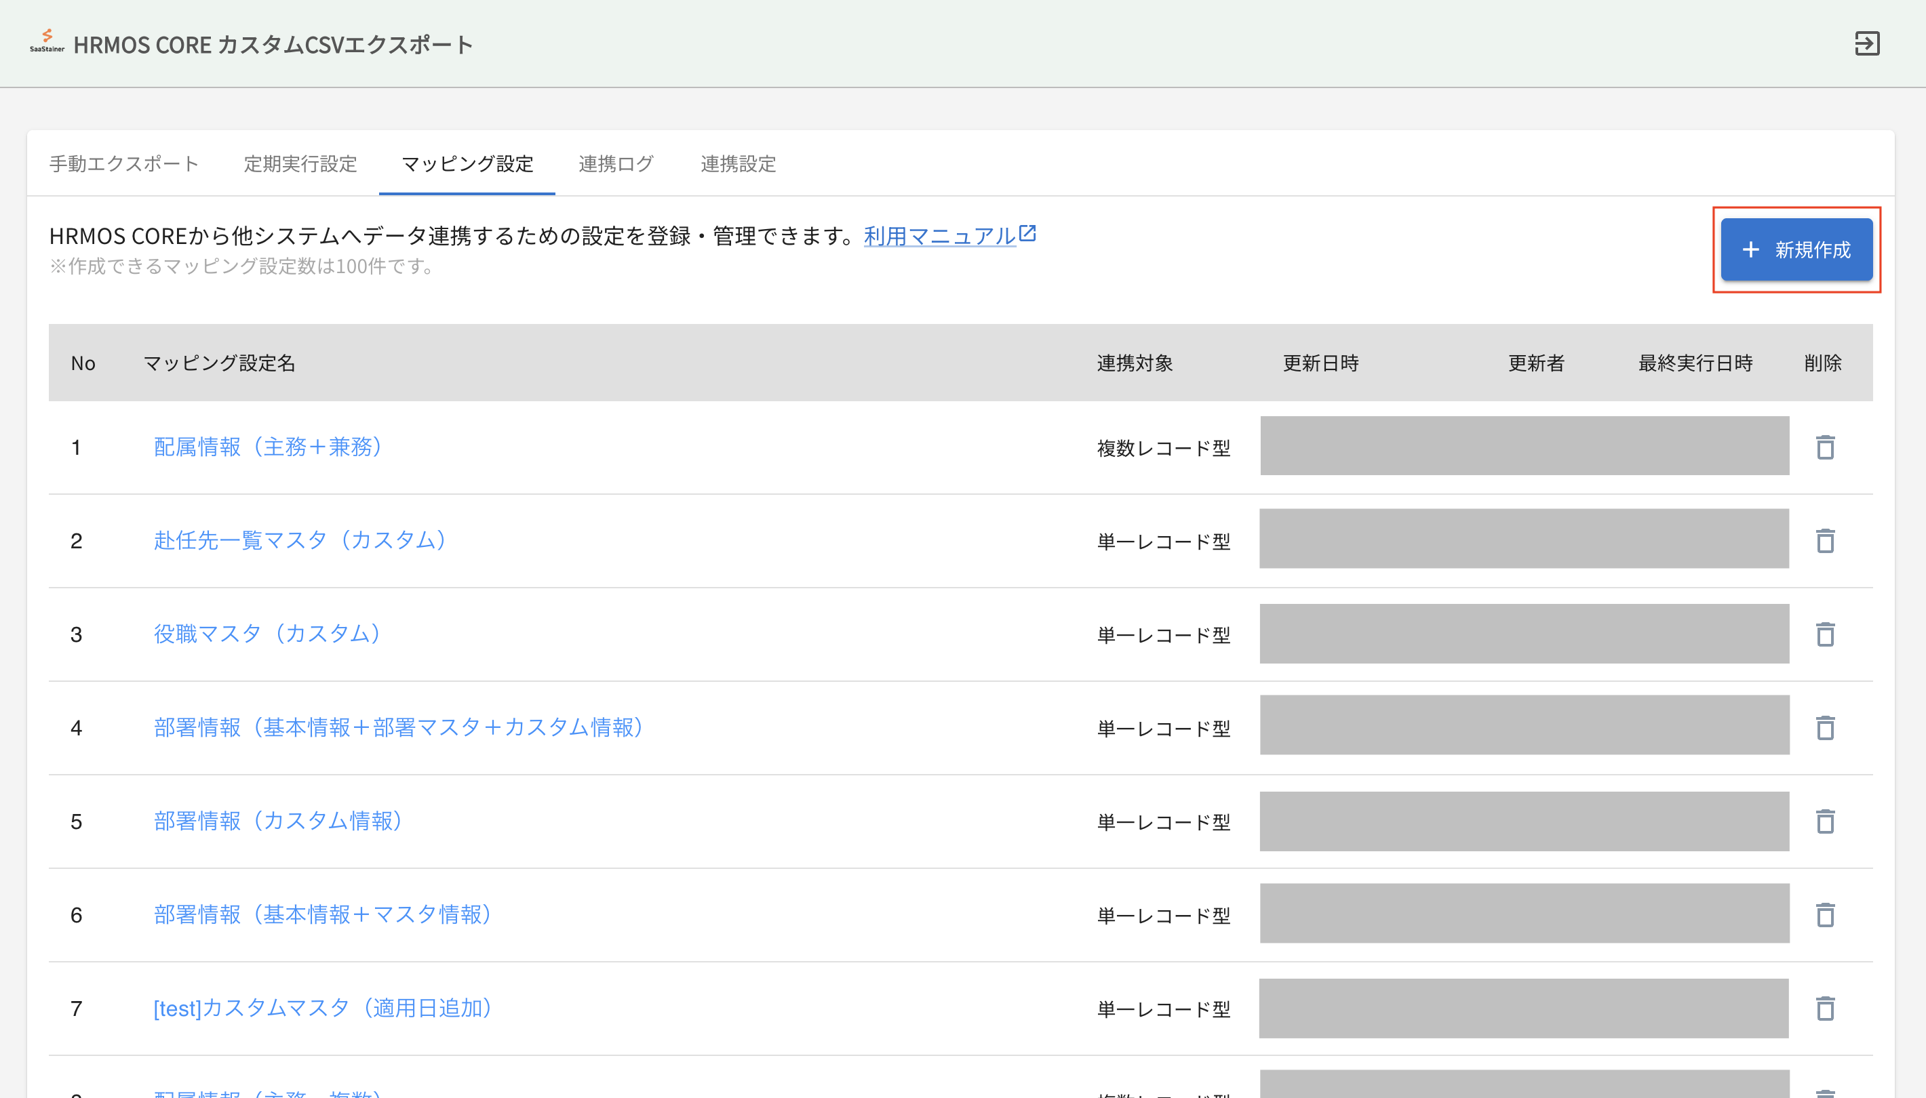The width and height of the screenshot is (1926, 1098).
Task: Click the trash icon for 赴任先一覧マスタ row
Action: [1824, 541]
